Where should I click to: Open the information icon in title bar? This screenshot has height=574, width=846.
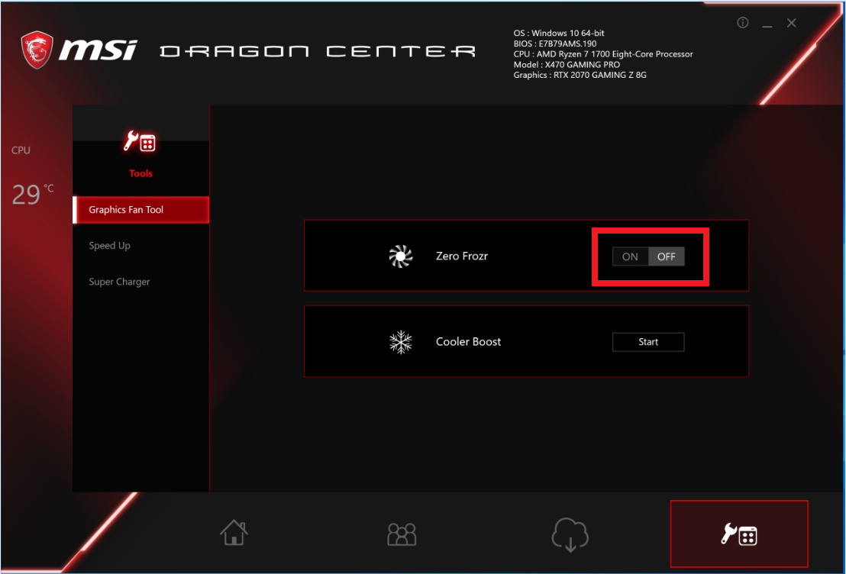pyautogui.click(x=742, y=23)
